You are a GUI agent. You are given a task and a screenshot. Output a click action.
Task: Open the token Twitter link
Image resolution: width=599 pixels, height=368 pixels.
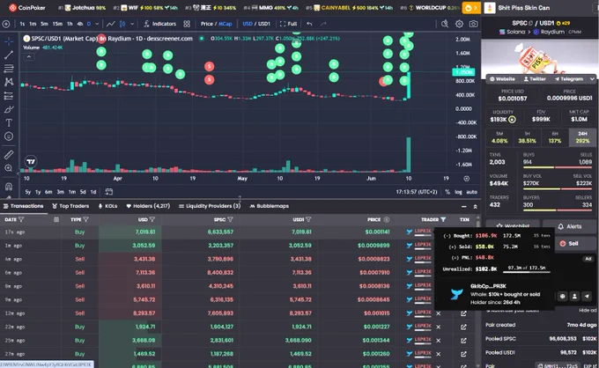pyautogui.click(x=535, y=79)
